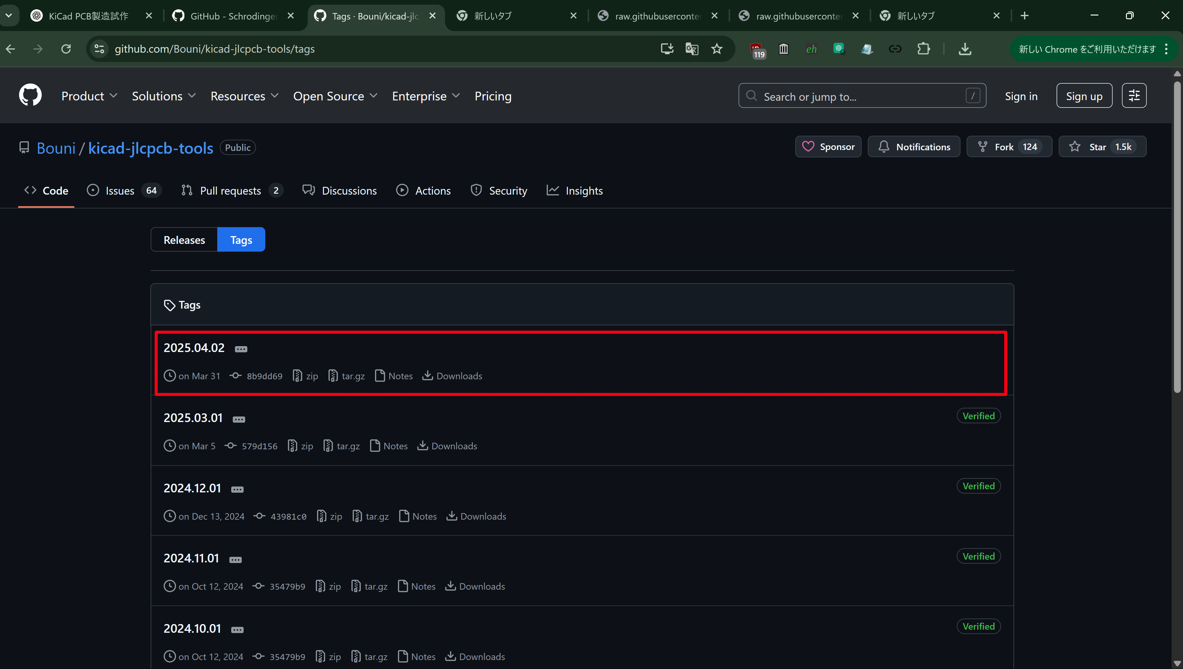Image resolution: width=1183 pixels, height=669 pixels.
Task: Expand the ellipsis next to tag 2025.03.01
Action: (239, 420)
